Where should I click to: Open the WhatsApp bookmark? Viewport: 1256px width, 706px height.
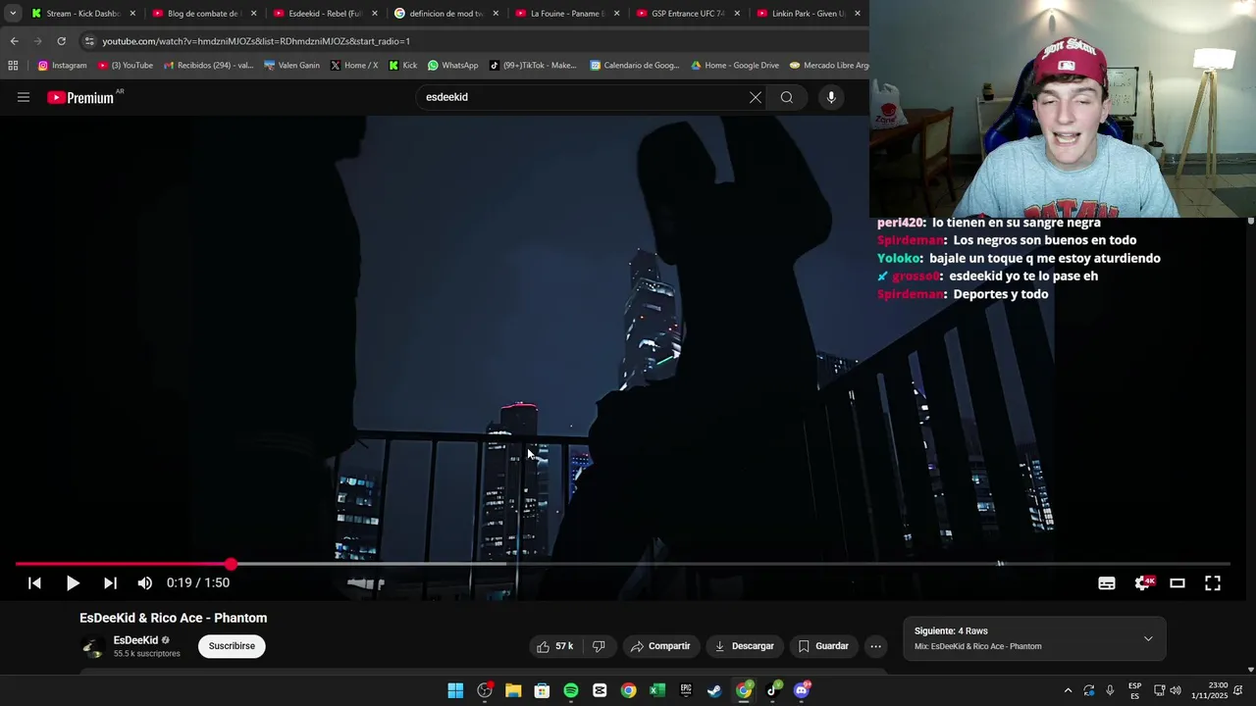452,66
